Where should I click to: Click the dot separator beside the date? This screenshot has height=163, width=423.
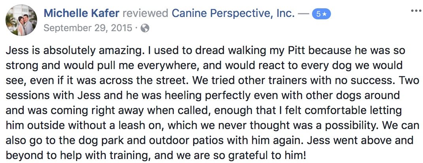point(137,28)
